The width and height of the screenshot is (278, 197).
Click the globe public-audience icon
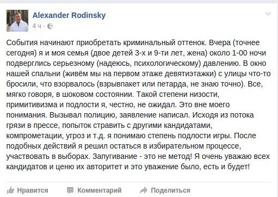point(50,26)
